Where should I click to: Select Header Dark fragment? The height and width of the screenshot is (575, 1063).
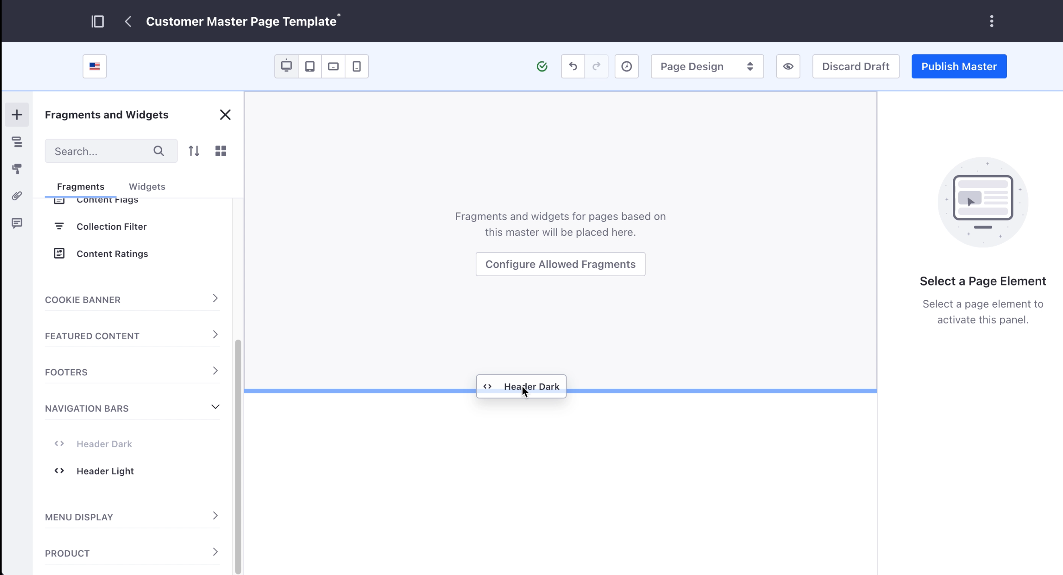[x=104, y=443]
